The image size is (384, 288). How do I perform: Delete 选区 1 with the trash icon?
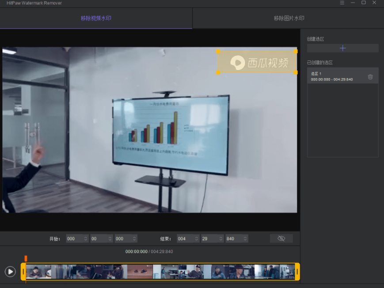tap(370, 77)
